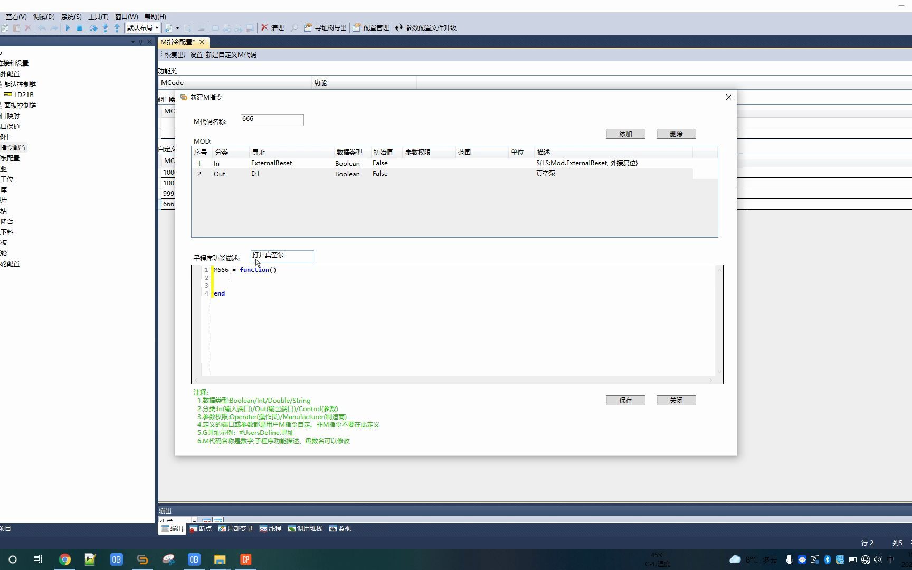
Task: Switch to the 输出 bottom tab
Action: coord(172,528)
